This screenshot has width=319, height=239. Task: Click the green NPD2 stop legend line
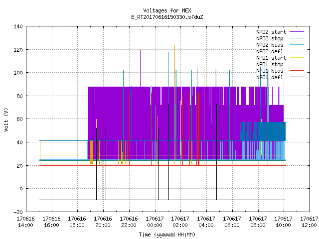[x=297, y=38]
